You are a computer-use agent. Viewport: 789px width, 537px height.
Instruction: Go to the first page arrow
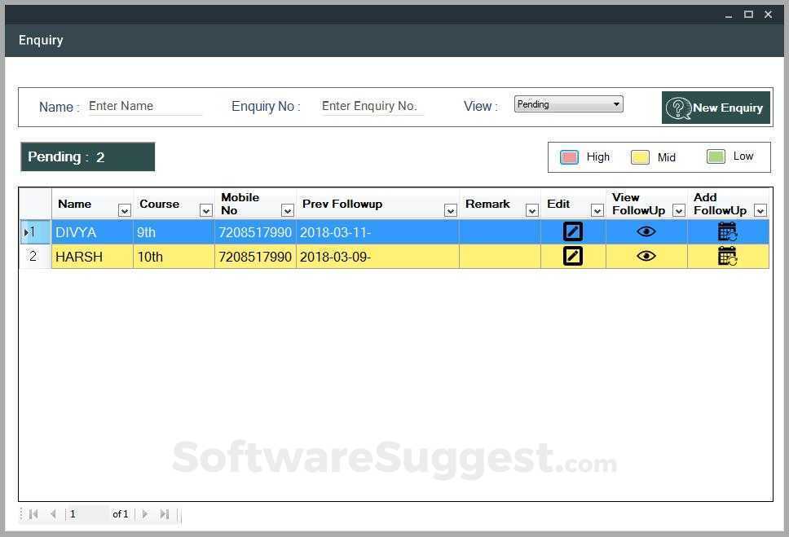point(33,514)
